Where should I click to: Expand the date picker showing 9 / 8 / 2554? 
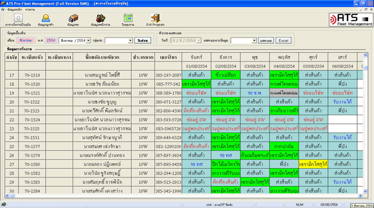click(x=199, y=40)
